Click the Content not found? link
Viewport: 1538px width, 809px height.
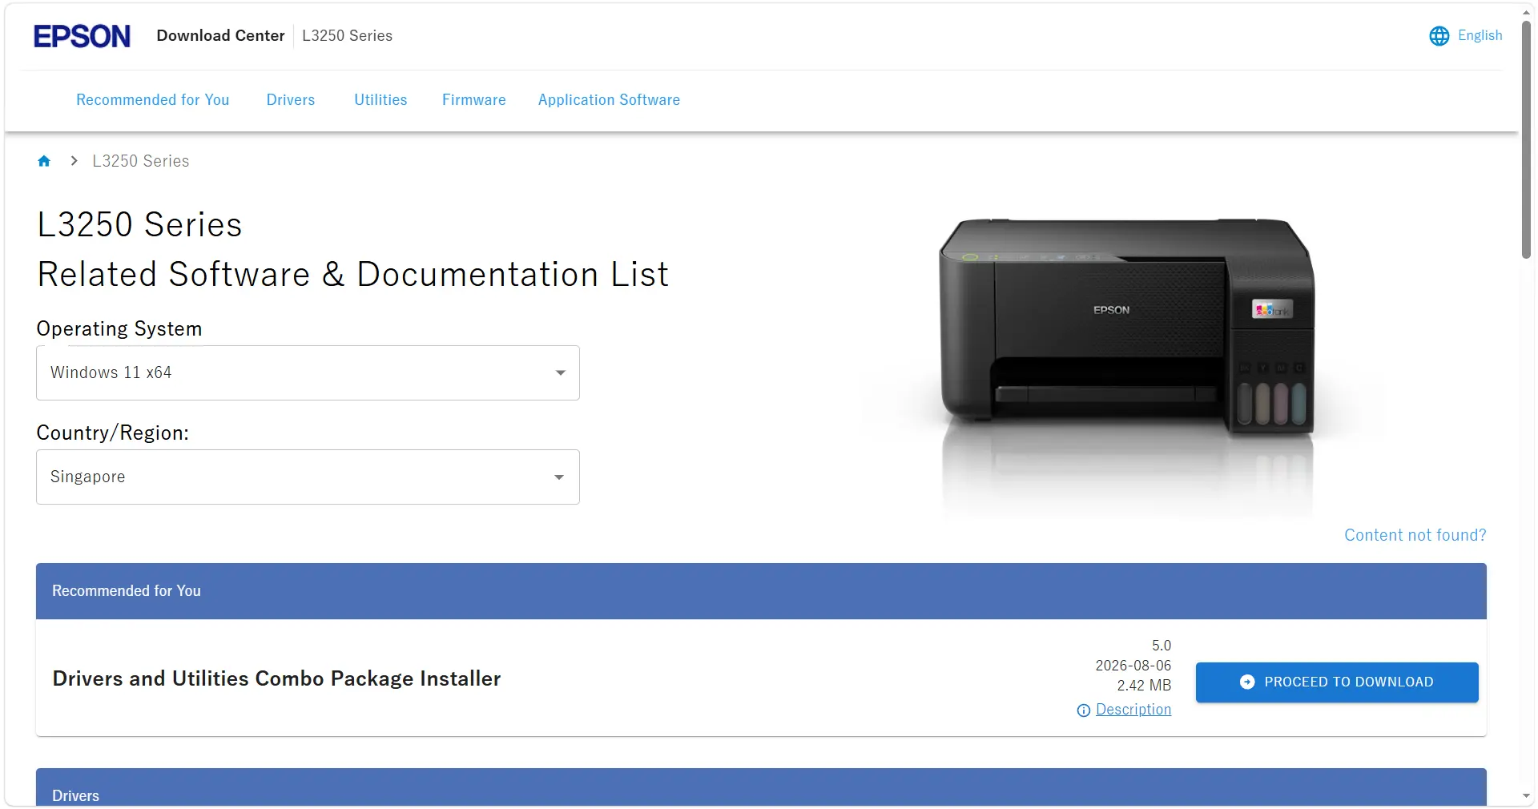(x=1415, y=535)
